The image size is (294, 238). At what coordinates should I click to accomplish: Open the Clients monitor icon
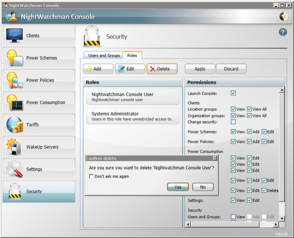(x=15, y=36)
